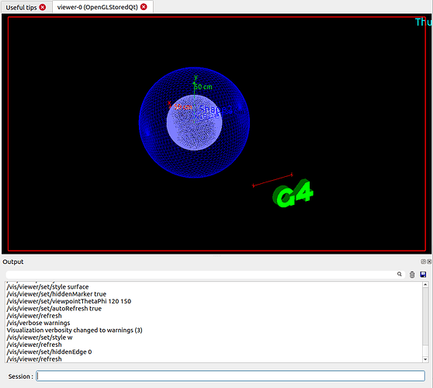Click the output scrollbar up arrow
Image resolution: width=433 pixels, height=388 pixels.
click(425, 285)
